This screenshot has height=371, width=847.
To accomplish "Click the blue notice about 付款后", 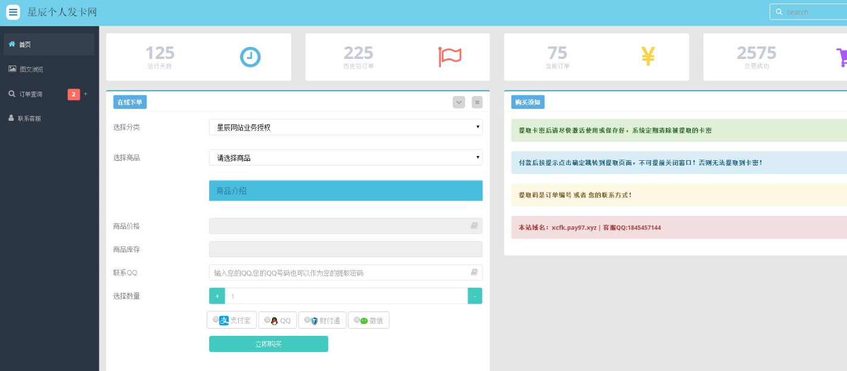I will [679, 163].
